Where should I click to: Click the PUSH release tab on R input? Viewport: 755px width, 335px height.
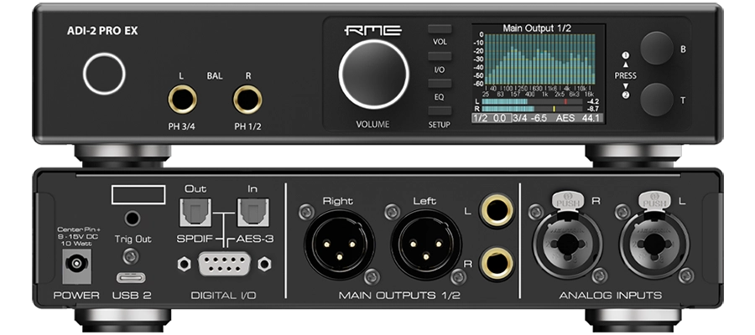click(568, 201)
